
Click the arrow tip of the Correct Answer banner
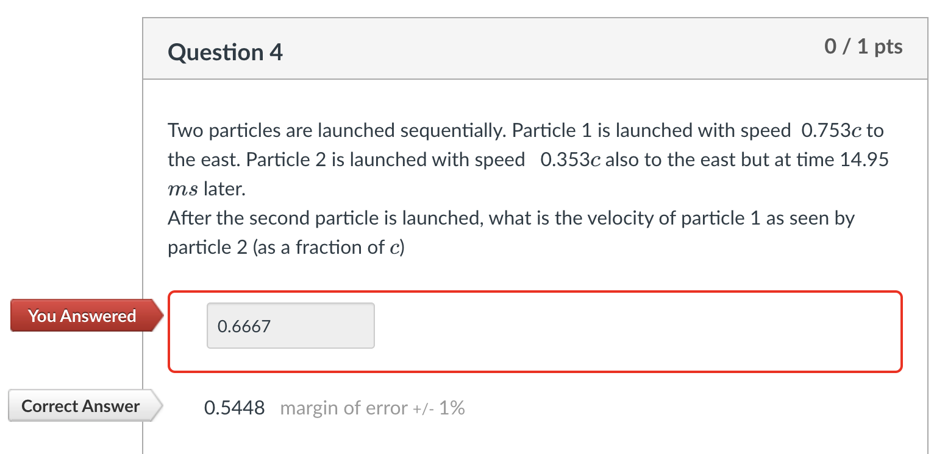click(x=160, y=406)
